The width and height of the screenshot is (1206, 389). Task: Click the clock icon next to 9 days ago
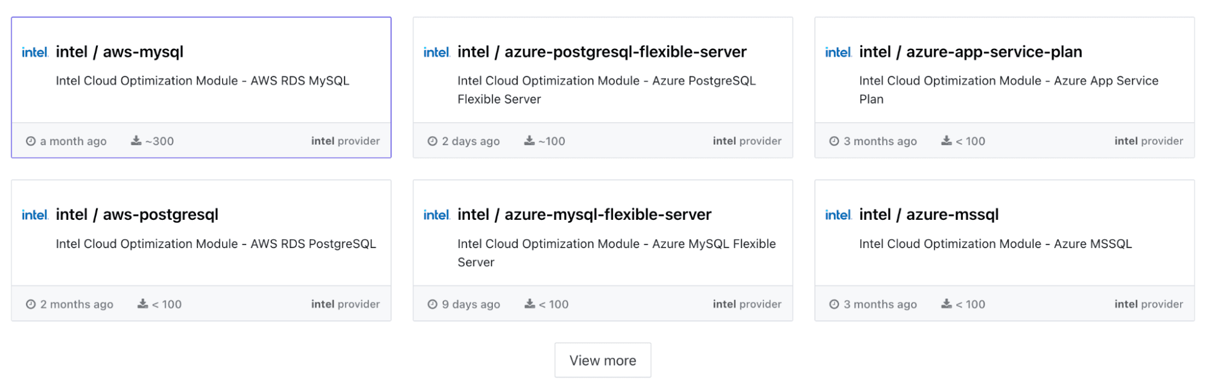(433, 304)
